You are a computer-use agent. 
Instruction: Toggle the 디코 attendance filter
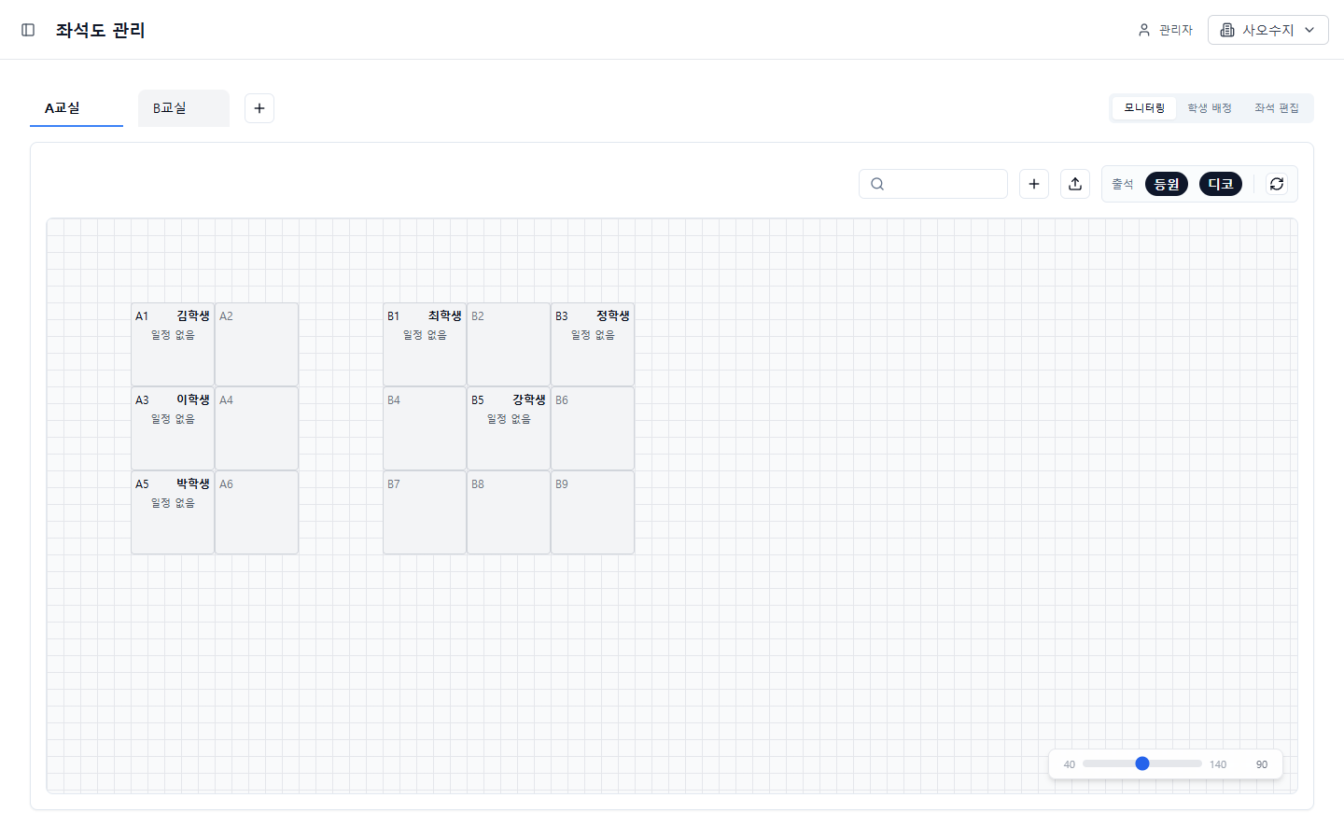click(1221, 184)
